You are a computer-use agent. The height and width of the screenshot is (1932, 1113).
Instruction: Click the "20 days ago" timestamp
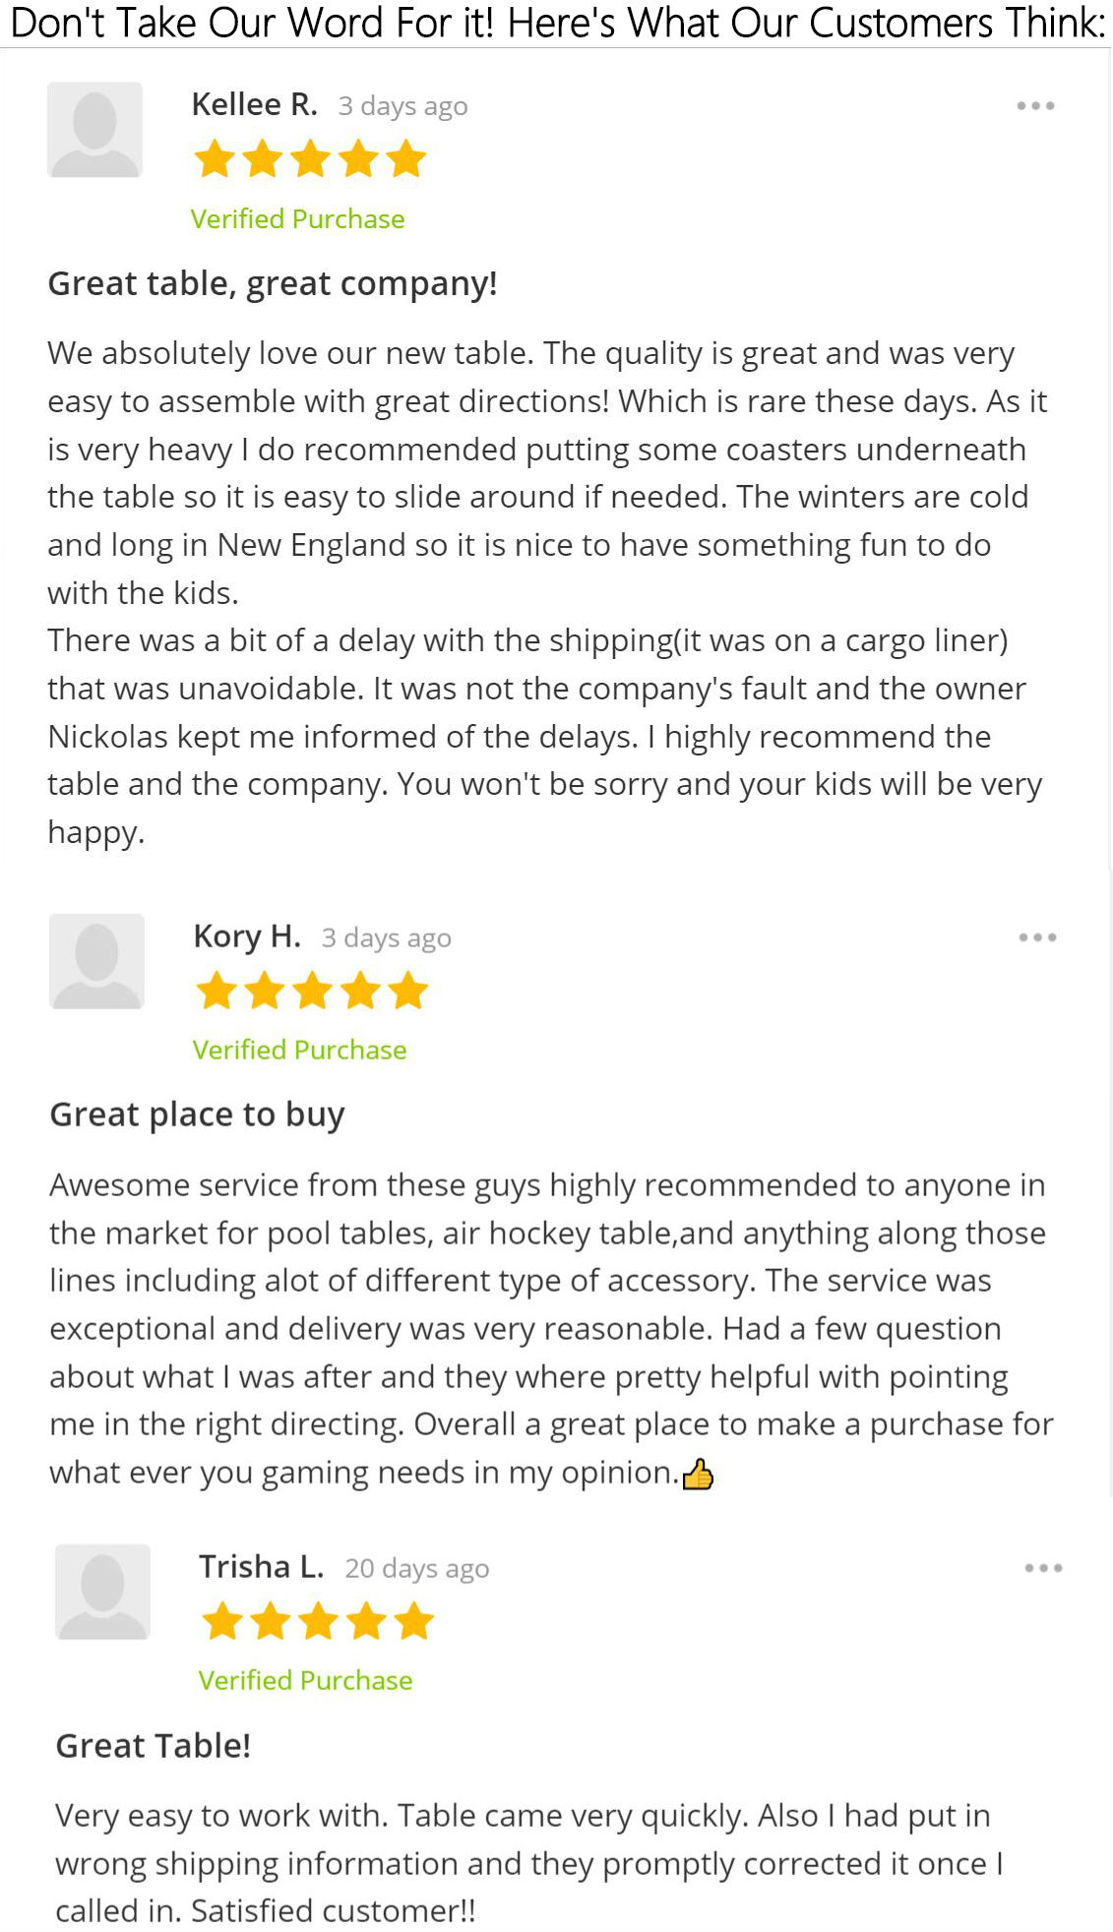click(x=416, y=1568)
